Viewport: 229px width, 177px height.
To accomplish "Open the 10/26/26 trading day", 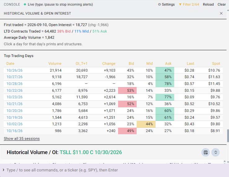I will coord(15,70).
